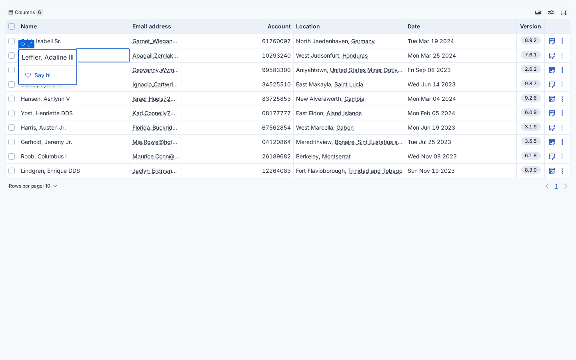Sort by the Version column header
576x360 pixels.
pos(530,26)
